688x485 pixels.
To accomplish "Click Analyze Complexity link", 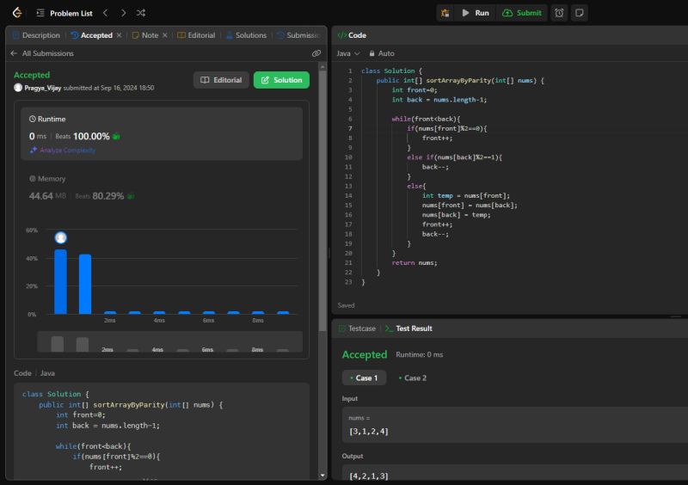I will point(62,150).
